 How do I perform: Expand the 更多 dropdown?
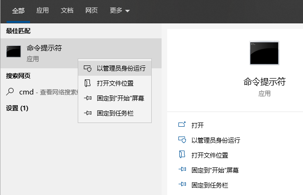[x=119, y=10]
